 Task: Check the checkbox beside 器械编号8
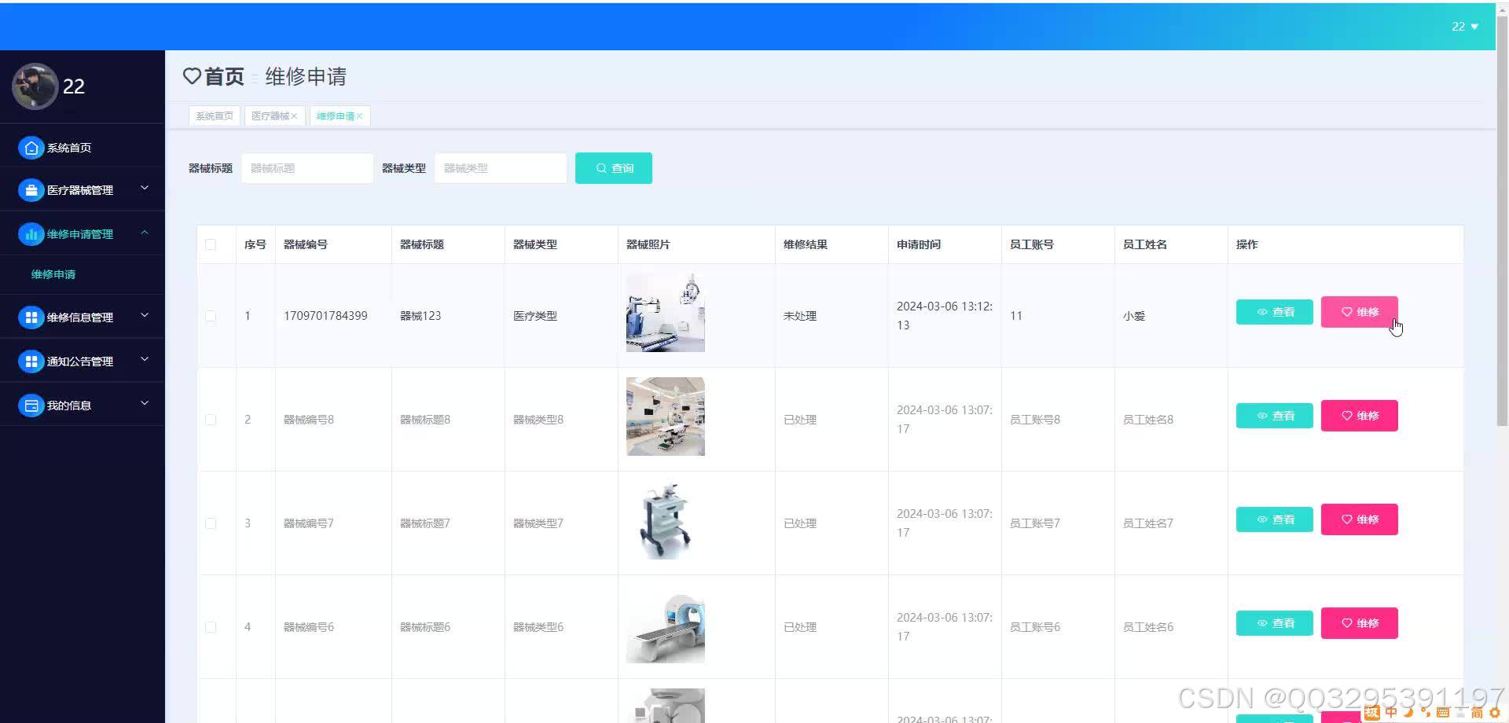point(210,419)
